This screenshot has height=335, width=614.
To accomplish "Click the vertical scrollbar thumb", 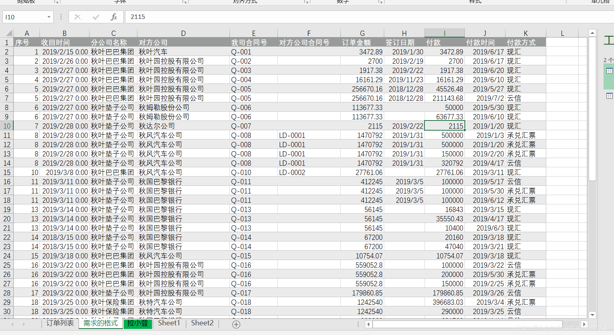I will (592, 109).
